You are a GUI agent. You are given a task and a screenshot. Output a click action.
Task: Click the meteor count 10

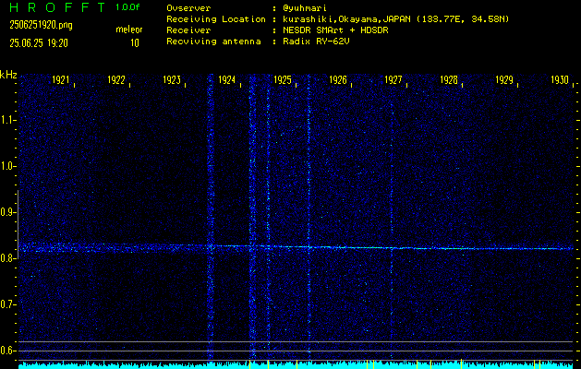pyautogui.click(x=135, y=43)
